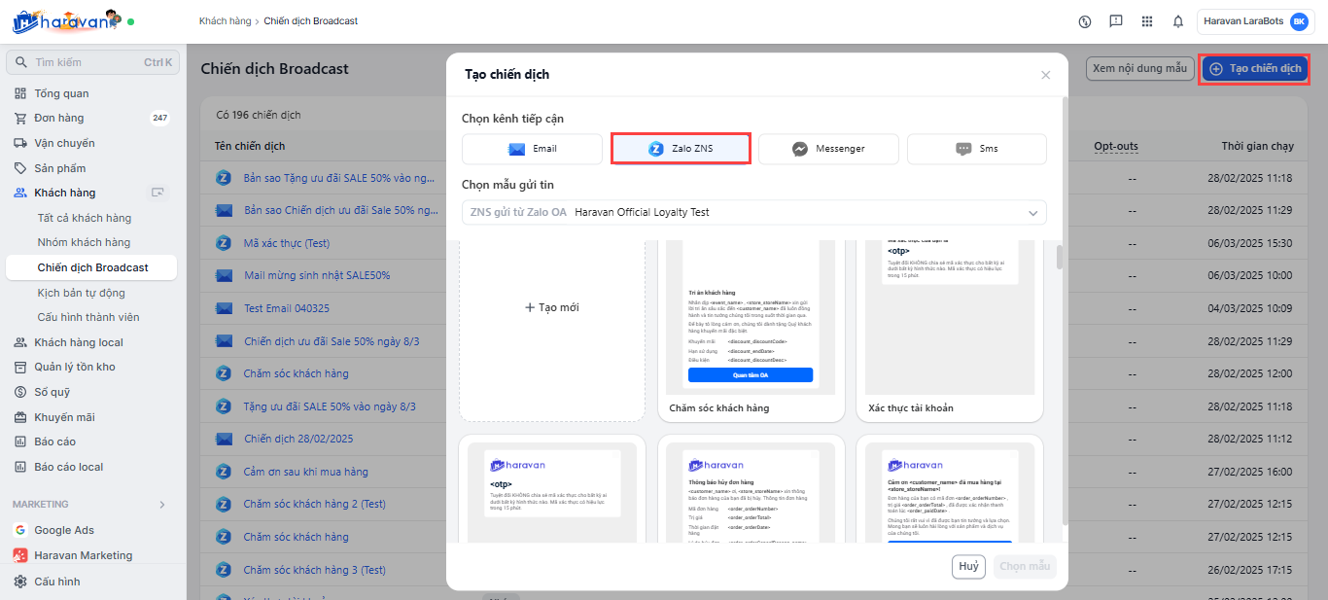Select Email as the channel
1328x600 pixels.
coord(533,149)
